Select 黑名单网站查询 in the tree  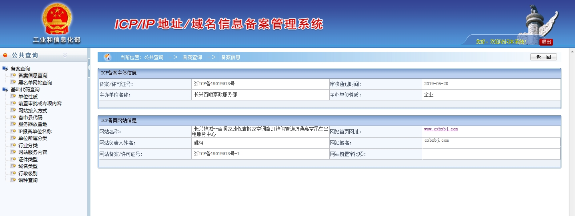(x=35, y=83)
